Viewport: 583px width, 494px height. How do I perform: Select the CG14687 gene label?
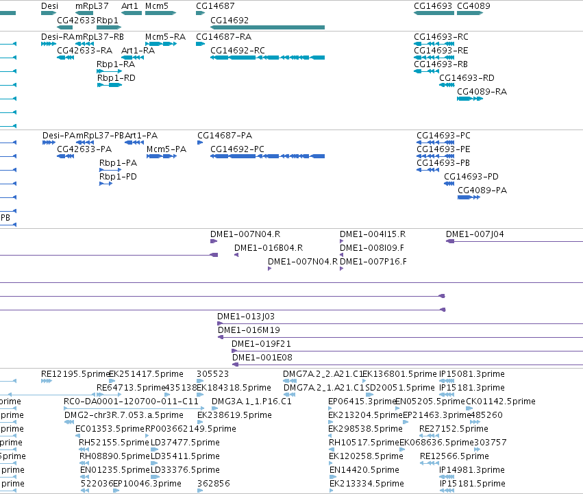click(215, 6)
